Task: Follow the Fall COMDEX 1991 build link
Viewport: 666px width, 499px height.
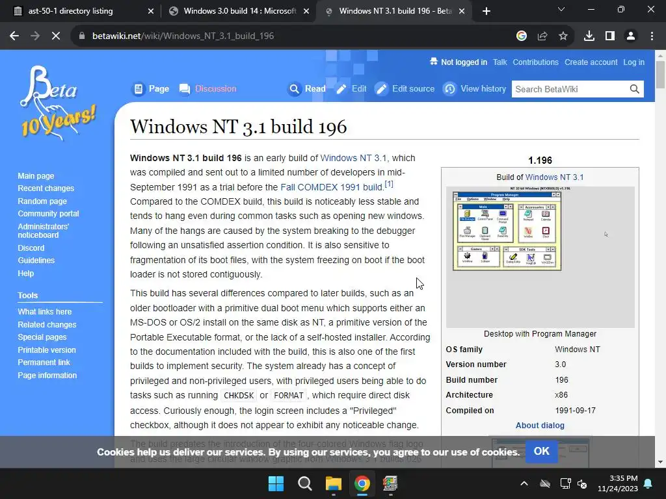Action: point(331,187)
